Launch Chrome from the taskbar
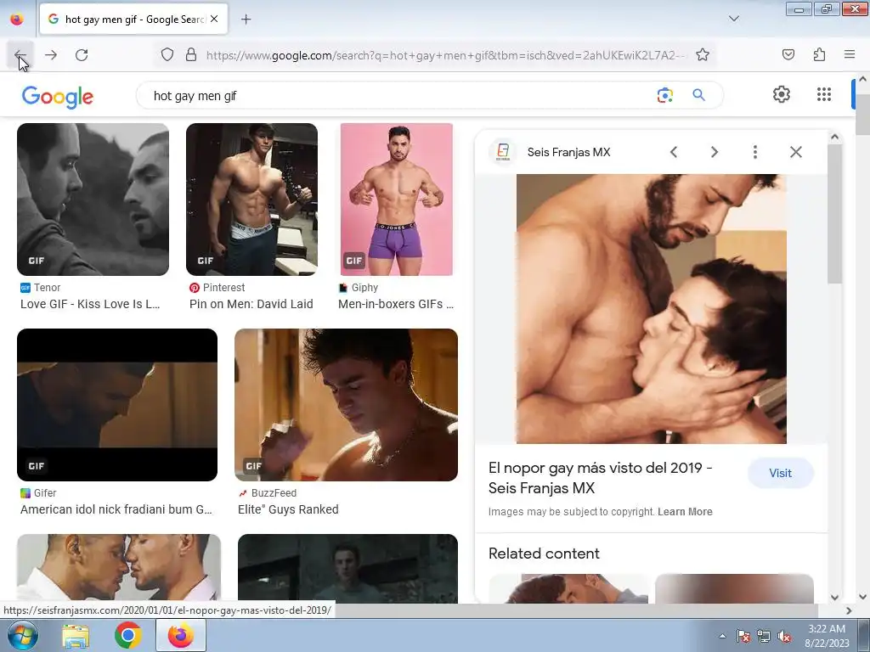 (127, 636)
